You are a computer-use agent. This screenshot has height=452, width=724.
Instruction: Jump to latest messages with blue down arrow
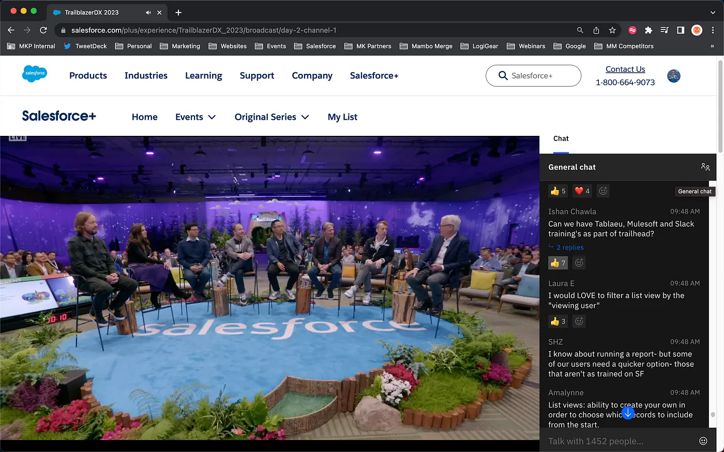coord(628,413)
